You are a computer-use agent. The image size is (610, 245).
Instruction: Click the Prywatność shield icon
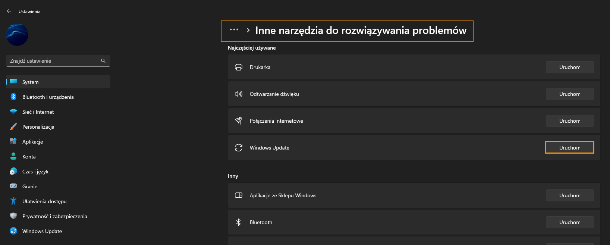13,216
